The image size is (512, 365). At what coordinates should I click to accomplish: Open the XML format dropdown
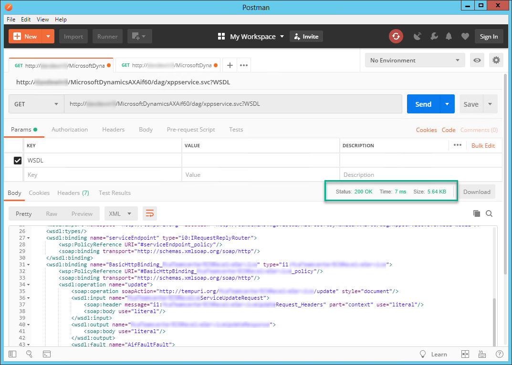pos(121,213)
